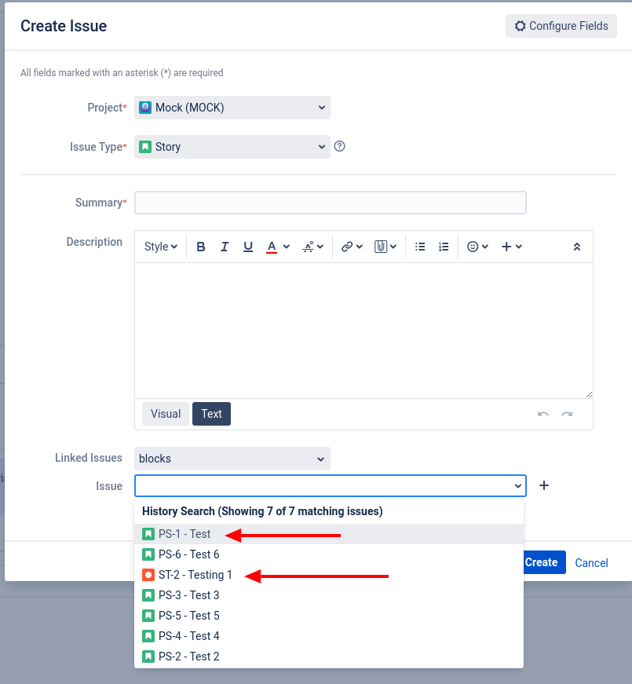This screenshot has height=684, width=632.
Task: Open the Issue Type dropdown showing Story
Action: [x=232, y=147]
